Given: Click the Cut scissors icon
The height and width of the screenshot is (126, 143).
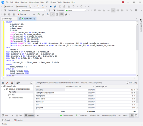Looking at the screenshot, I should click(60, 6).
